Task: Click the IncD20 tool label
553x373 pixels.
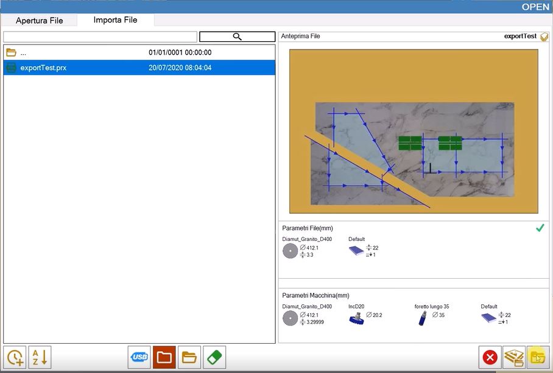Action: click(356, 307)
